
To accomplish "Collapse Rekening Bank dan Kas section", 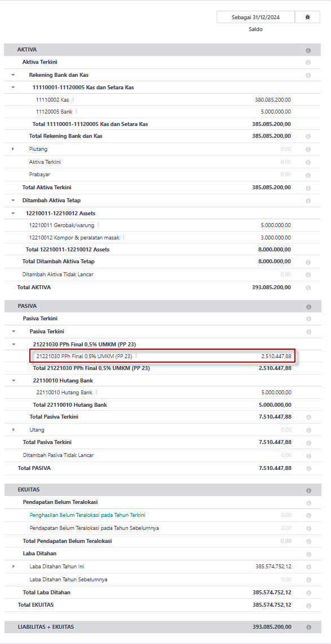I will tap(13, 75).
